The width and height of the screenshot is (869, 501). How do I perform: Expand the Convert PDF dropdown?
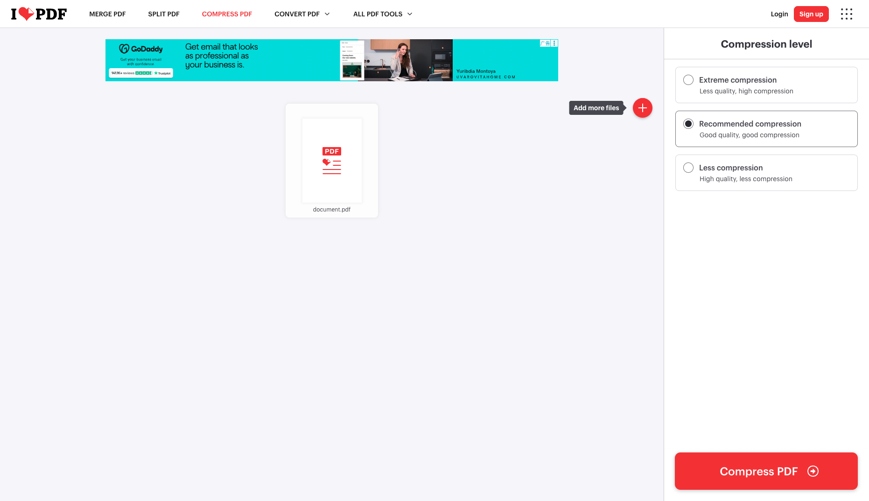coord(302,14)
